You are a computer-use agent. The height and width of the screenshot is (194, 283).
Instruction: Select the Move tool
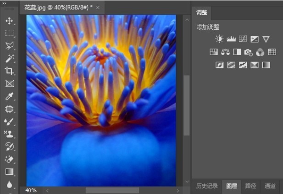[9, 21]
